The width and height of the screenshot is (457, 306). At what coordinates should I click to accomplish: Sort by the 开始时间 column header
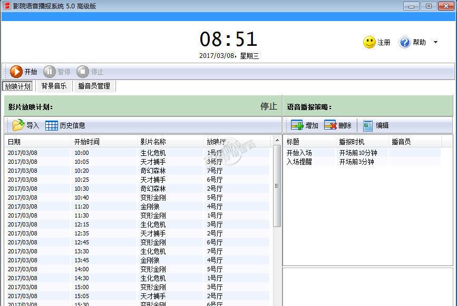point(104,142)
